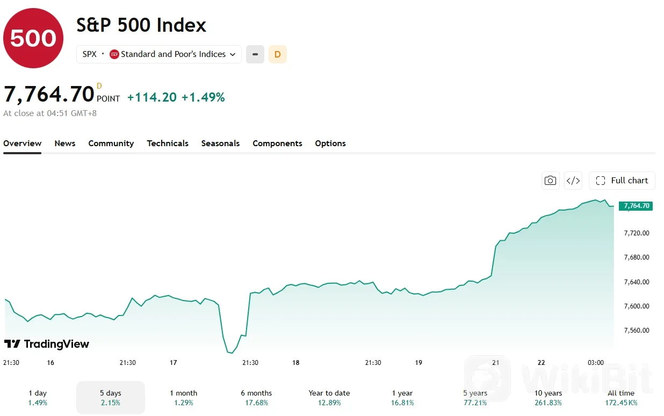Select the 1 month range
Viewport: 664px width, 416px height.
click(x=184, y=398)
